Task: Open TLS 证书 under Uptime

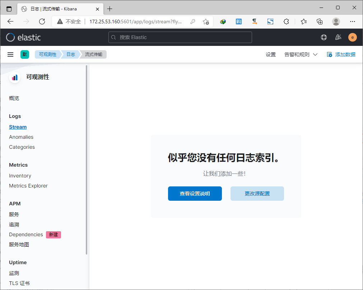Action: coord(19,283)
